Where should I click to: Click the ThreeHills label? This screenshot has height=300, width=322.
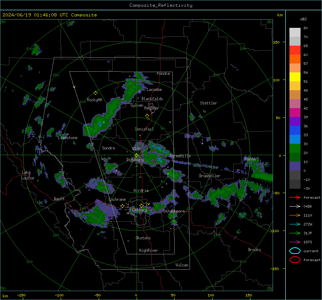click(180, 156)
